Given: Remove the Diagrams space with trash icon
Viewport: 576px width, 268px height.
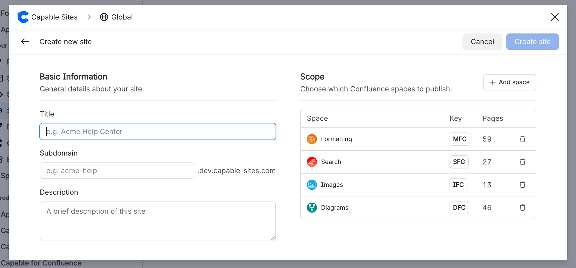Looking at the screenshot, I should pos(523,208).
